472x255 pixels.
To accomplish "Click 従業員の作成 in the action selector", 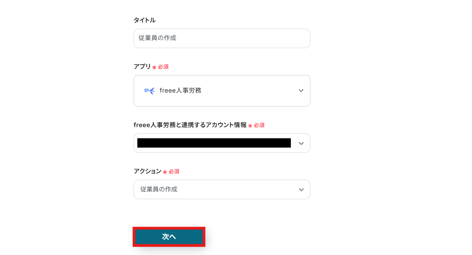I will (x=159, y=189).
